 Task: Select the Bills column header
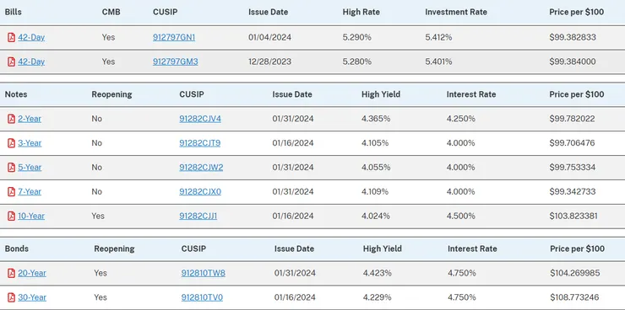[14, 12]
